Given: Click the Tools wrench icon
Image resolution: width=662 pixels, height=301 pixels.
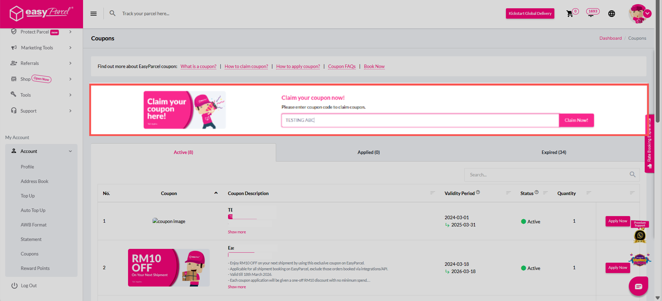Looking at the screenshot, I should click(x=13, y=94).
